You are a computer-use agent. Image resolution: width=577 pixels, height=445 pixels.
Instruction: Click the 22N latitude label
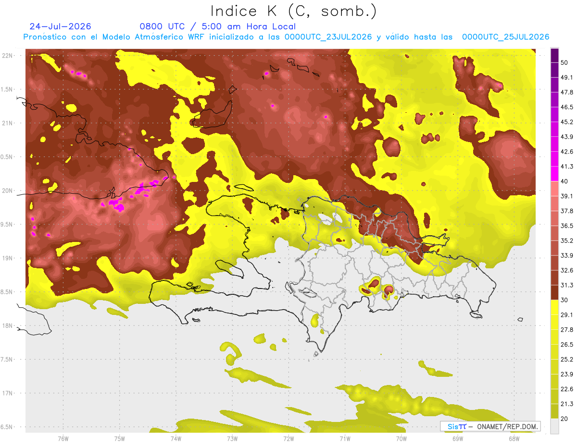8,56
